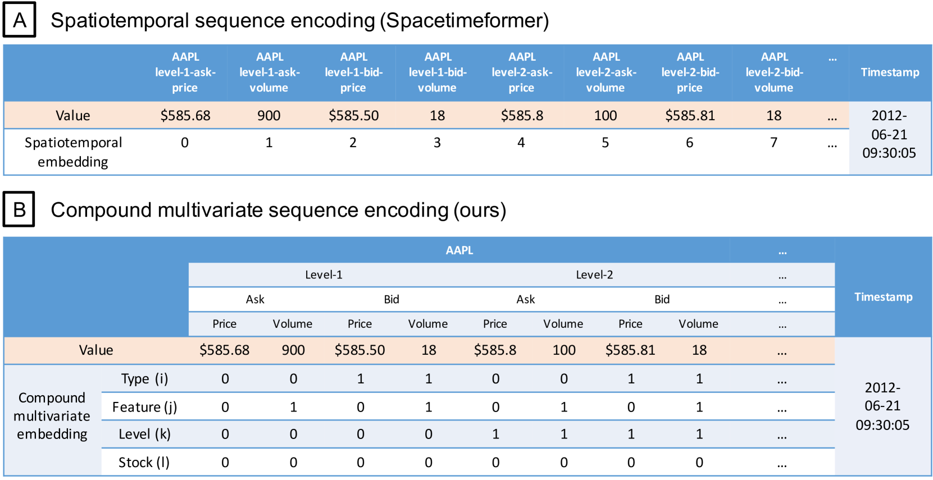Click the AAPL level-1-ask-price column header
This screenshot has width=933, height=480.
[185, 72]
